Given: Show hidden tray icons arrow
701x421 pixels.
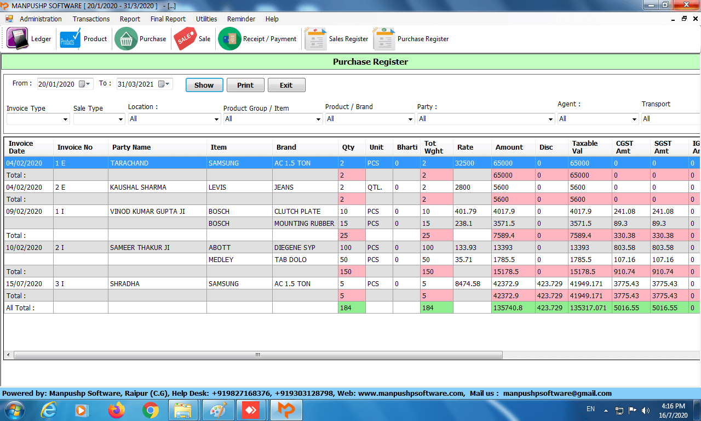Looking at the screenshot, I should (x=606, y=409).
